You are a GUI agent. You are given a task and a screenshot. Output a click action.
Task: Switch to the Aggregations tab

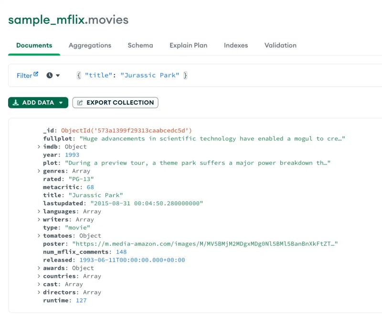tap(90, 45)
